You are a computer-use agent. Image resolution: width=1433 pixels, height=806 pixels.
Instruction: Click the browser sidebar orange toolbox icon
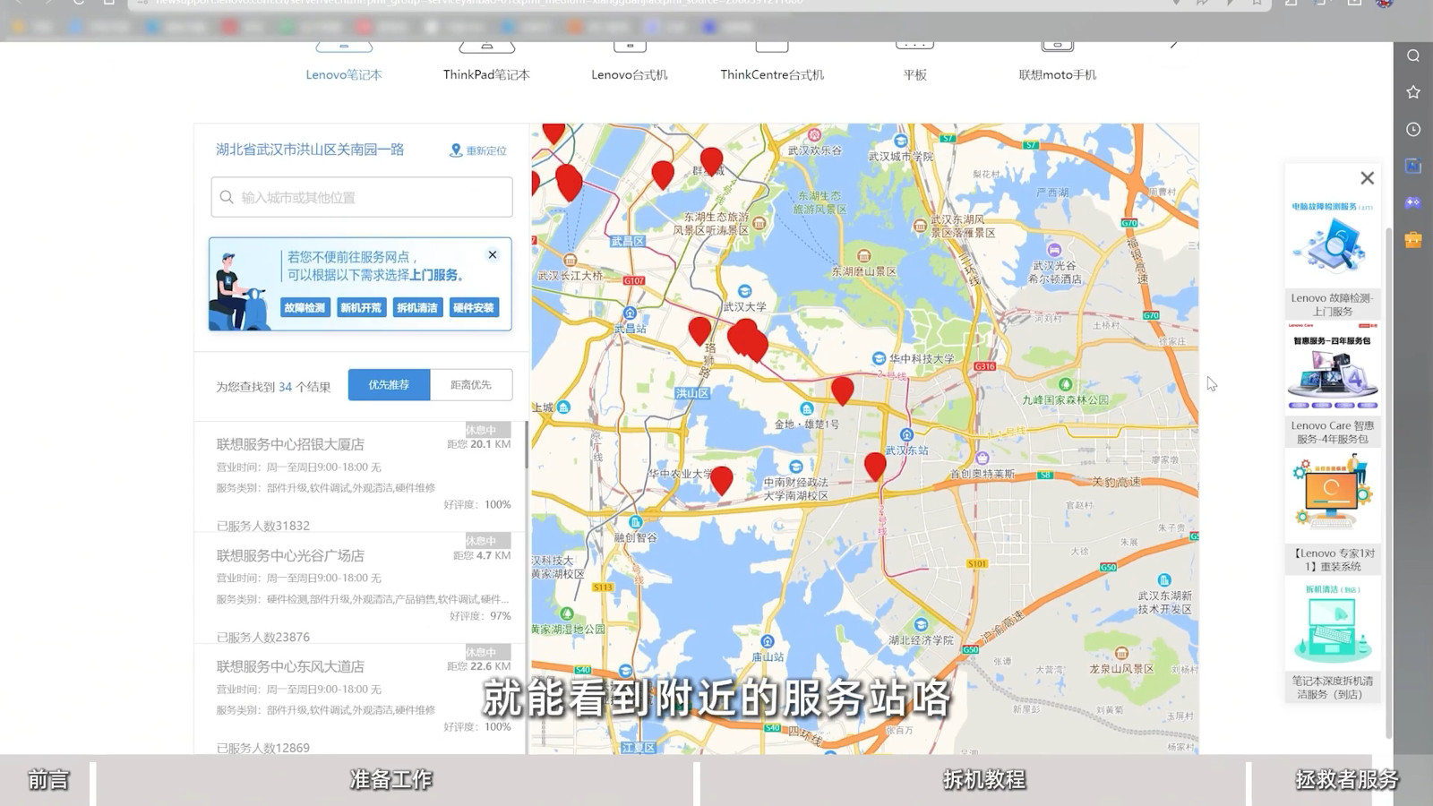(1413, 239)
